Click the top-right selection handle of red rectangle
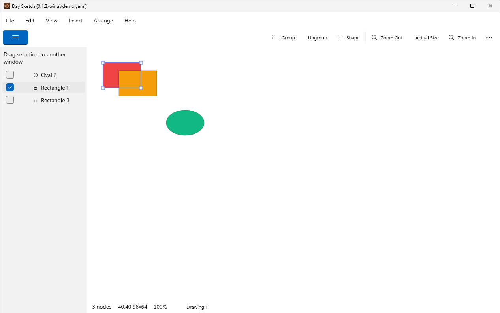 [x=141, y=63]
